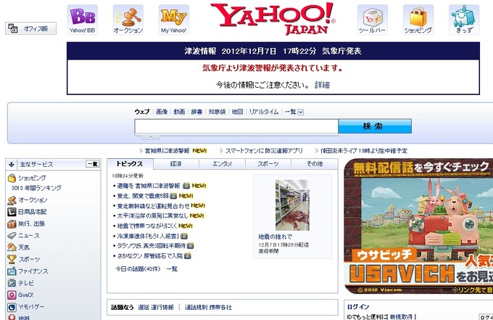The height and width of the screenshot is (320, 493).
Task: Switch to the スポーツ news tab
Action: point(268,163)
